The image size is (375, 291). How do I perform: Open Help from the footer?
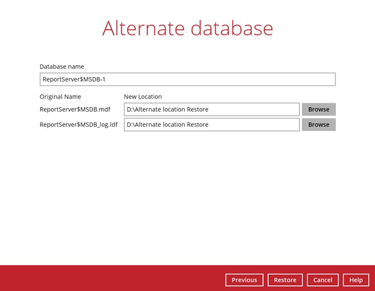pos(356,280)
